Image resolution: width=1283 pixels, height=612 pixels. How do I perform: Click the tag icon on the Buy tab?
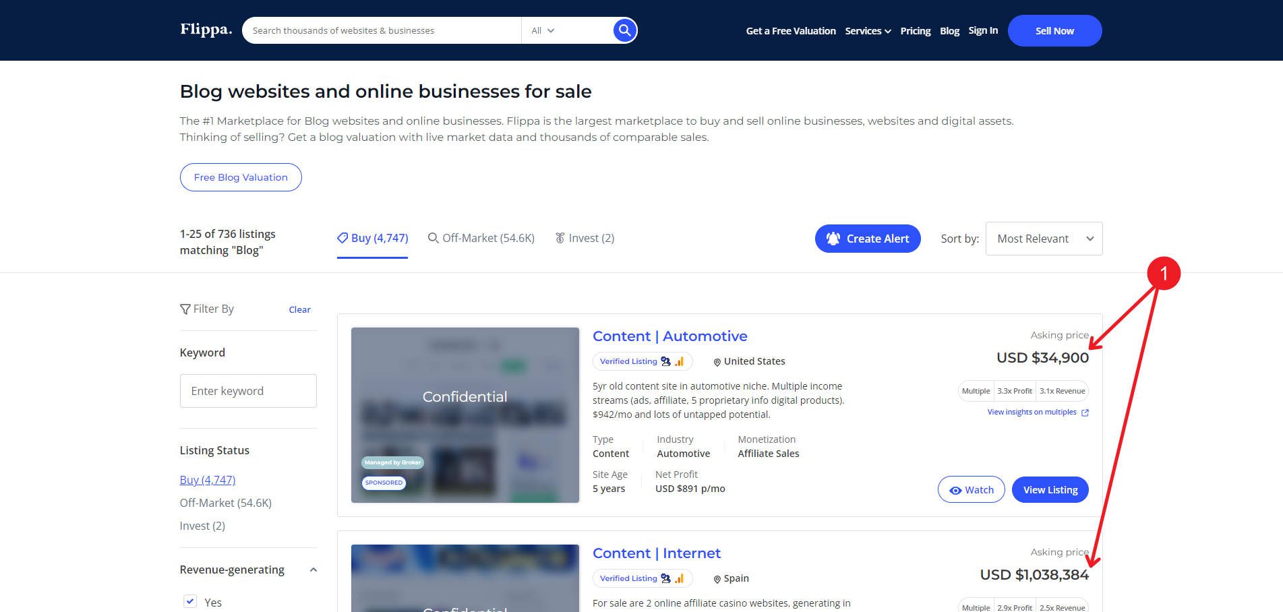tap(342, 238)
